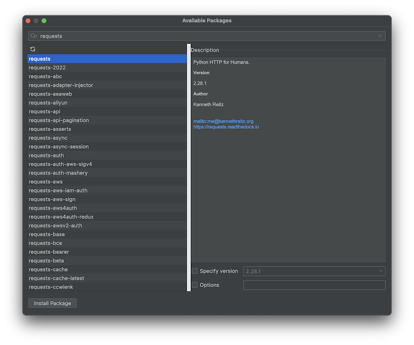Clear the search field with X icon
The image size is (414, 345).
click(x=380, y=36)
